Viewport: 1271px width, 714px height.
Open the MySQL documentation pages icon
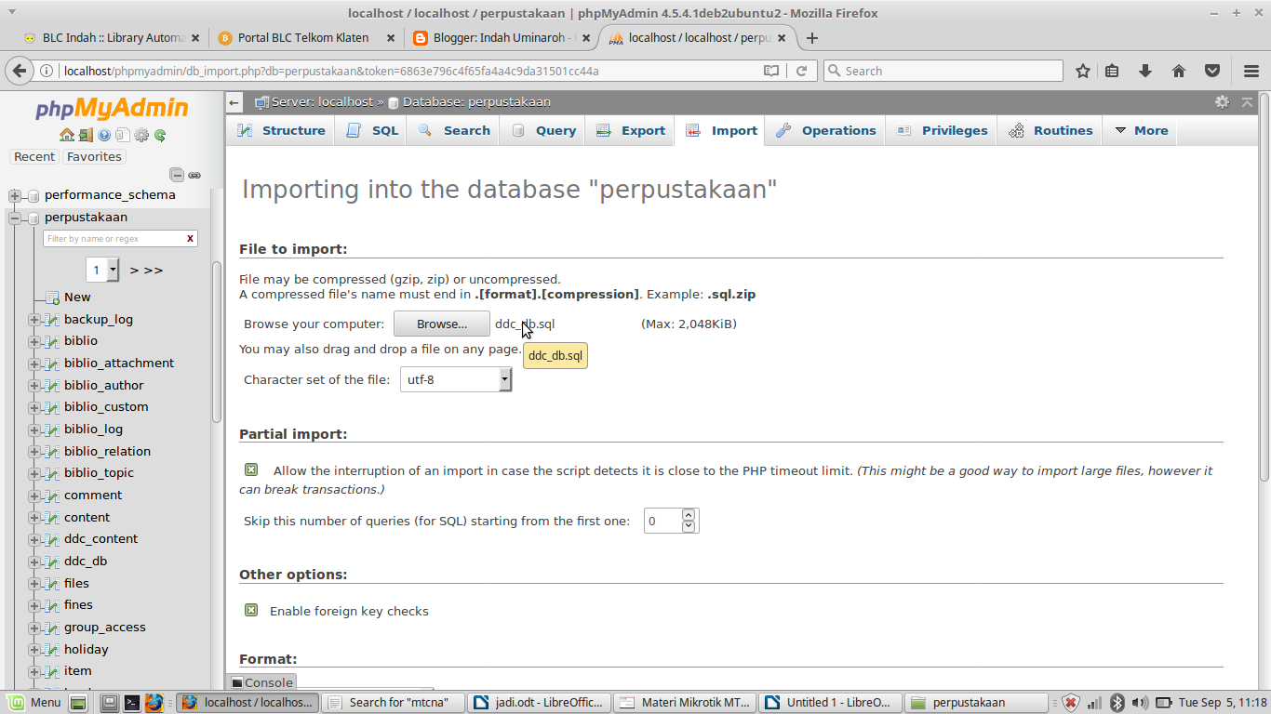[122, 135]
